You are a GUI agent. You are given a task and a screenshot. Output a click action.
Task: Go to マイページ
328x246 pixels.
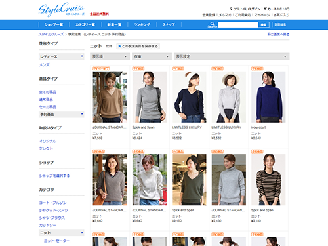pos(262,15)
